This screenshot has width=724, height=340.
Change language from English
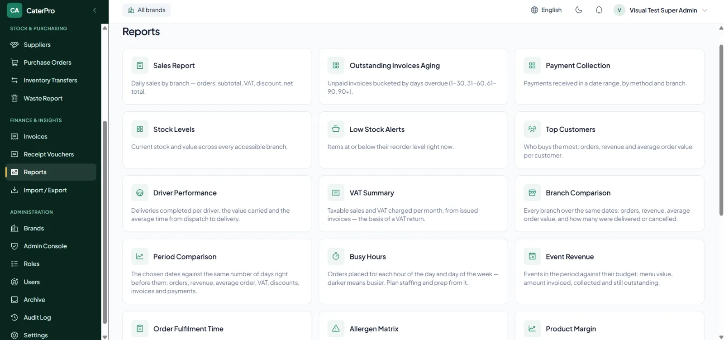(x=546, y=10)
